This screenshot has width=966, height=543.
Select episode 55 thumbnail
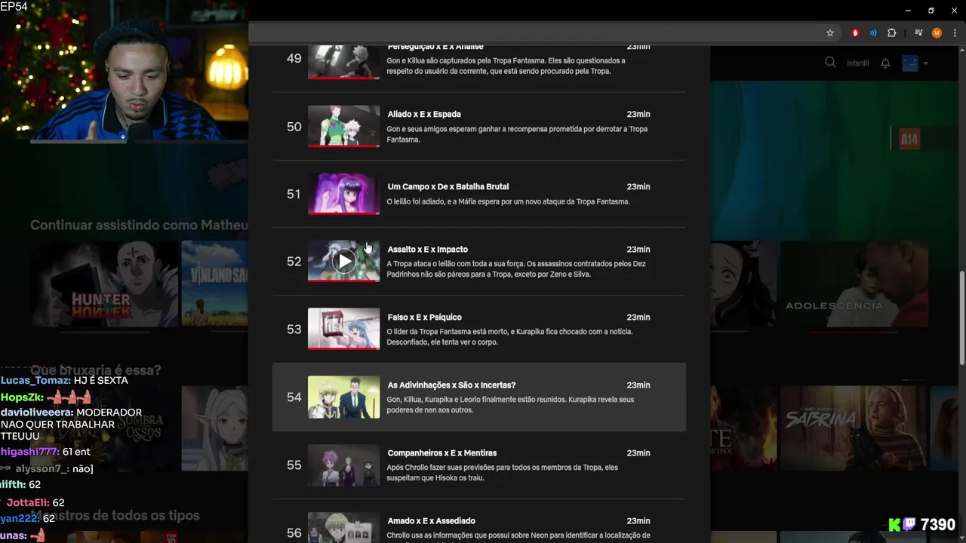pyautogui.click(x=343, y=465)
